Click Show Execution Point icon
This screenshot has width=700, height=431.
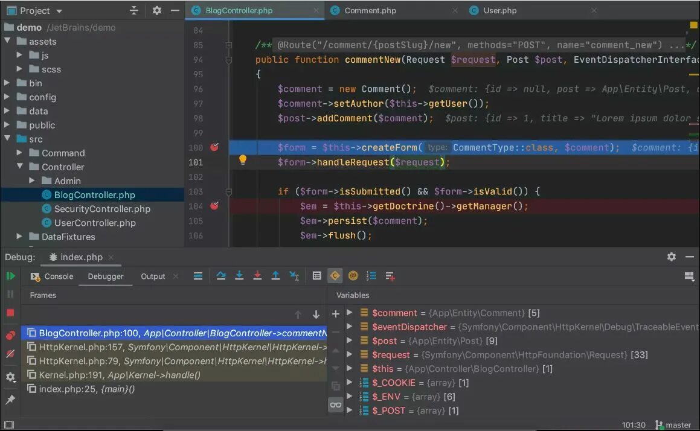198,276
